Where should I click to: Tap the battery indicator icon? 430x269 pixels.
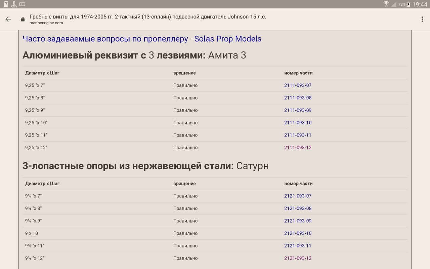pos(408,4)
